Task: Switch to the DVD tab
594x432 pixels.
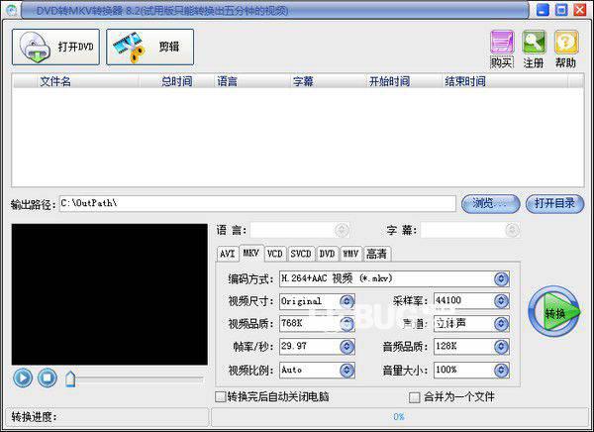Action: pyautogui.click(x=327, y=254)
